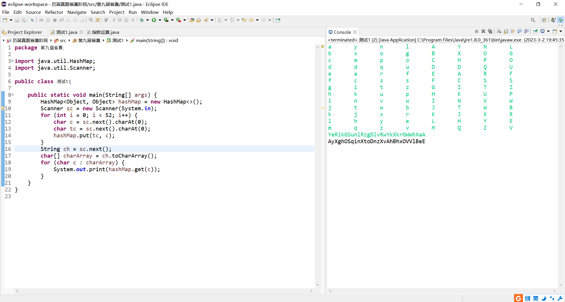Open the Open Console dropdown arrow
The width and height of the screenshot is (565, 302).
[561, 31]
